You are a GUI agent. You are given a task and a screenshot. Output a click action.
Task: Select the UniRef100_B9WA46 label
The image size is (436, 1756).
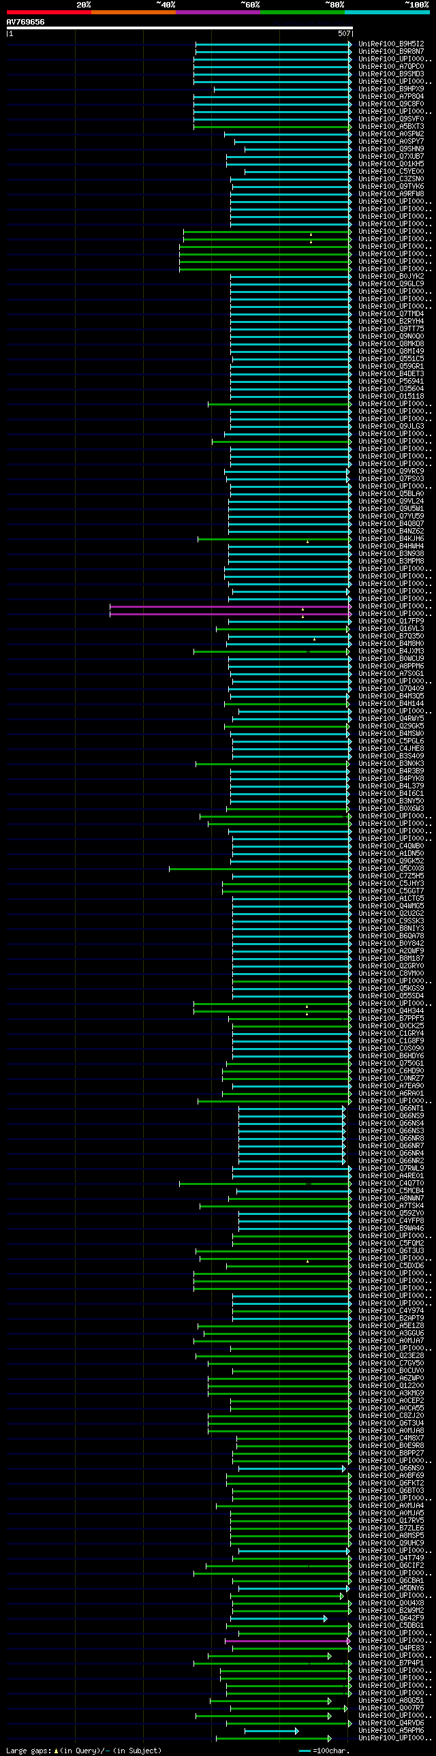(391, 1229)
